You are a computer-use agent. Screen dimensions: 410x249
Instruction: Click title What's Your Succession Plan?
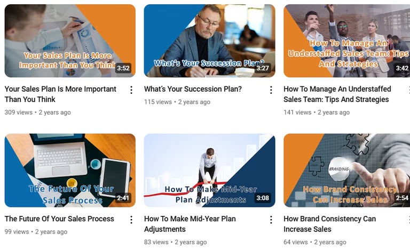[x=193, y=89]
